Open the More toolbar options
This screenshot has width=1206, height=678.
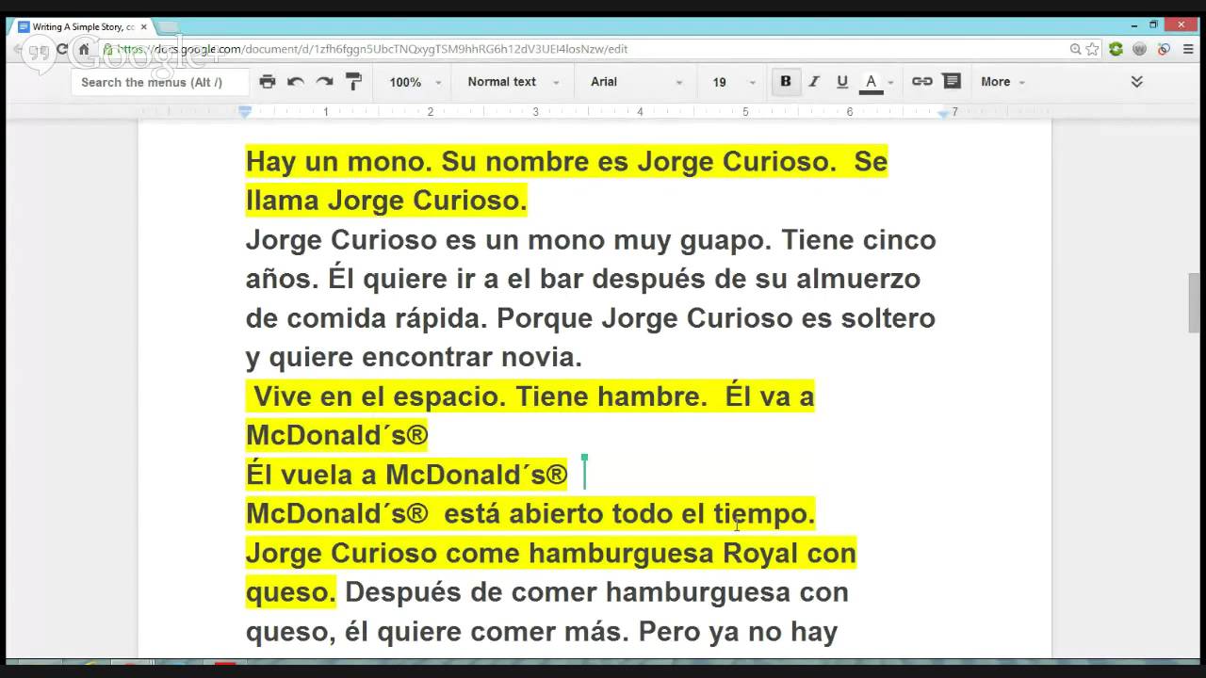tap(1002, 82)
